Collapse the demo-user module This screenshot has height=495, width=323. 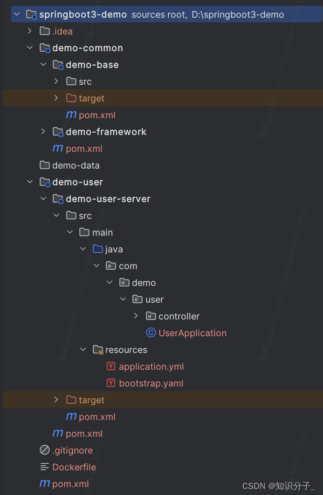coord(30,182)
